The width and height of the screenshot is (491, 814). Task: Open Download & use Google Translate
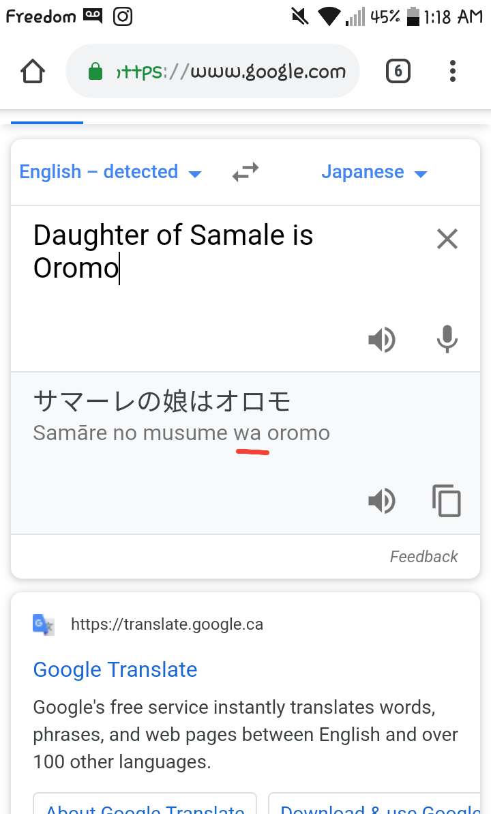point(379,804)
